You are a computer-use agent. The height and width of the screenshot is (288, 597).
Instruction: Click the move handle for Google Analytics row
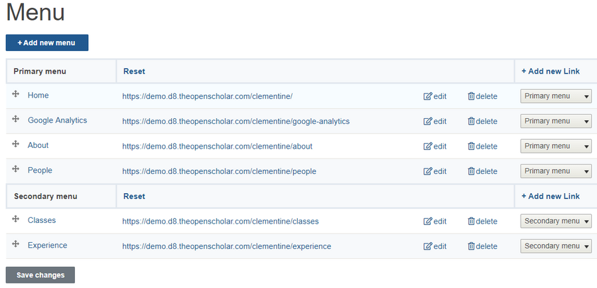[15, 119]
